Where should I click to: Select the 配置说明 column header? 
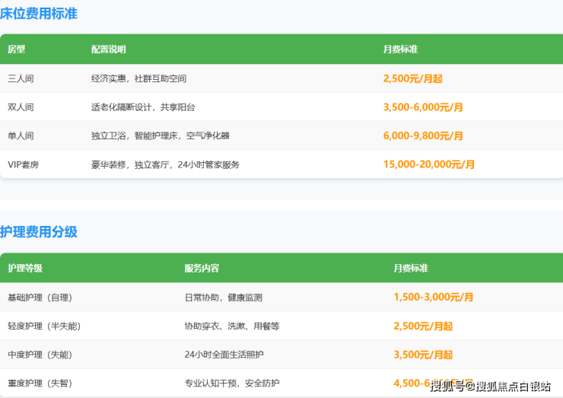108,49
